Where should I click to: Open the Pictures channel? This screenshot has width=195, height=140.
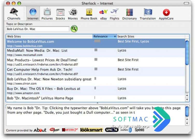pos(47,14)
